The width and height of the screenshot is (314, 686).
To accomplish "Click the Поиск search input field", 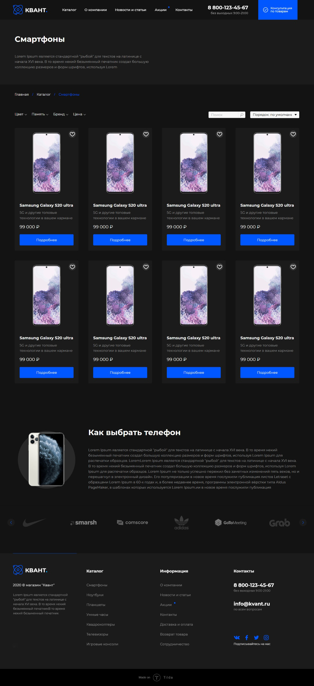I will 223,115.
